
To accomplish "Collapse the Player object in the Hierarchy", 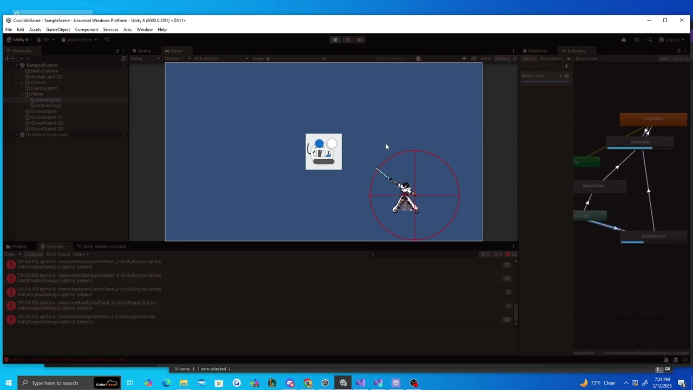I will pos(21,94).
